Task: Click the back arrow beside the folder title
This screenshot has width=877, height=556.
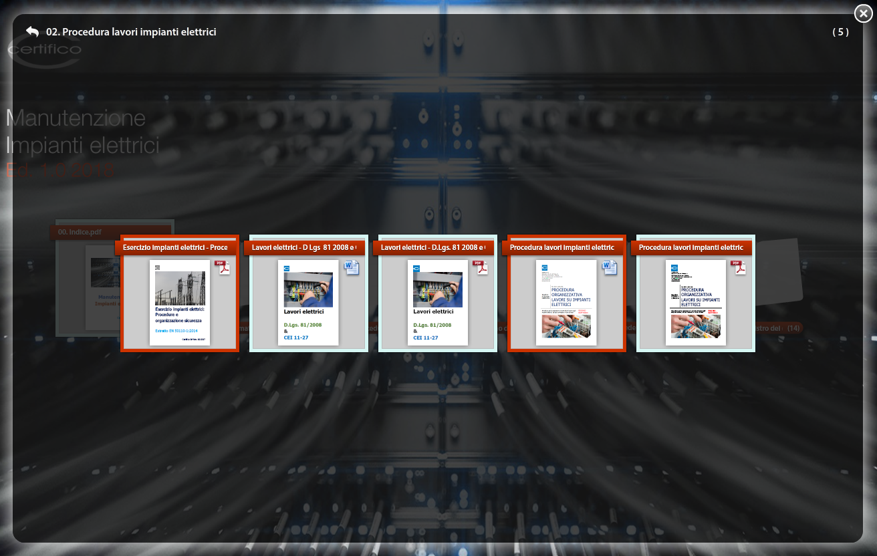Action: click(x=32, y=31)
